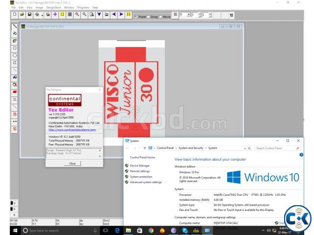Select the rectangle tool in toolbox
This screenshot has height=235, width=314.
pos(14,48)
